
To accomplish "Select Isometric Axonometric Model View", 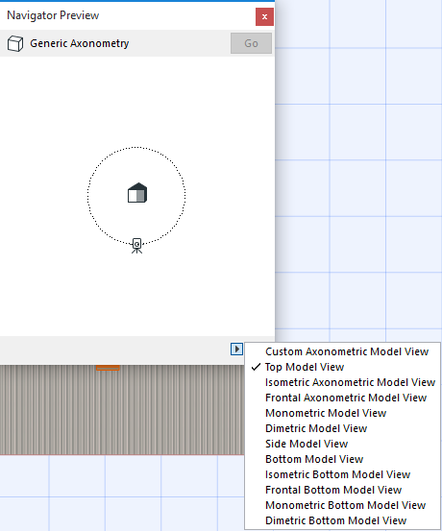I will pos(342,382).
